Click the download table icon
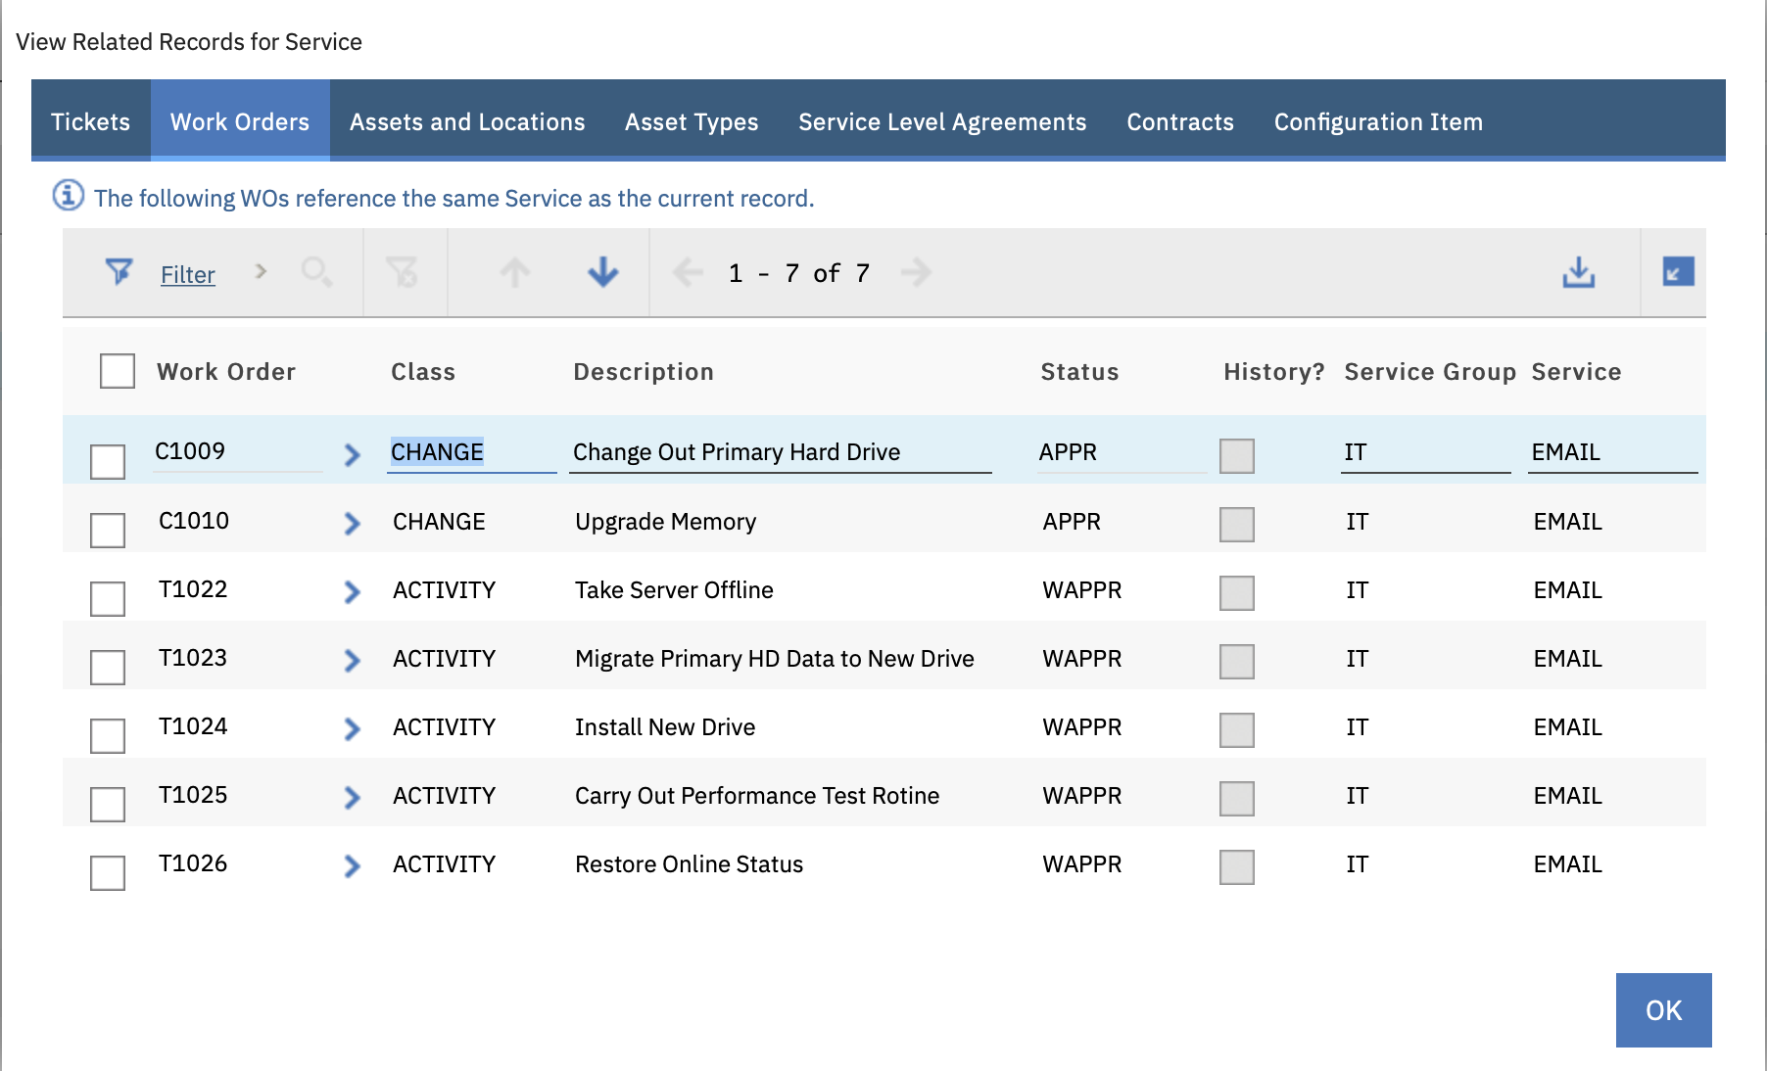 1578,272
